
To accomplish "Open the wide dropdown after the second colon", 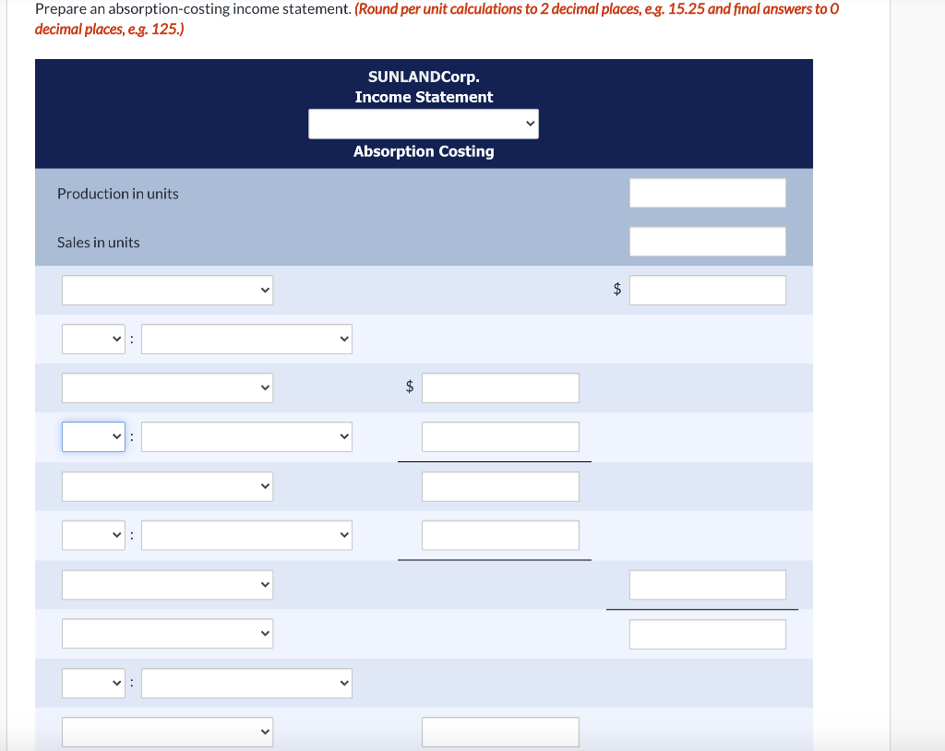I will coord(246,436).
